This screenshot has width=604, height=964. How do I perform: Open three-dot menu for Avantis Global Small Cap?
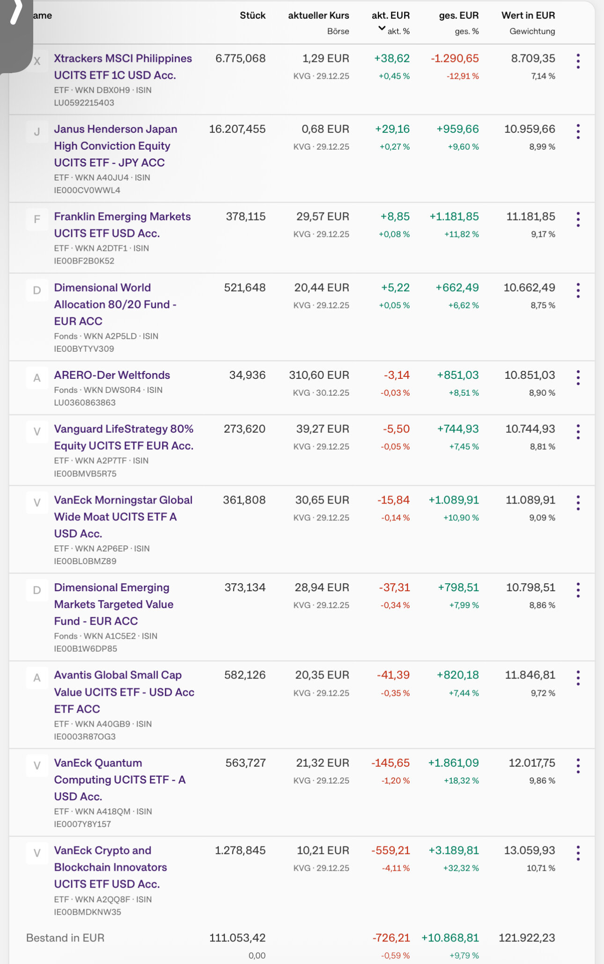point(578,678)
